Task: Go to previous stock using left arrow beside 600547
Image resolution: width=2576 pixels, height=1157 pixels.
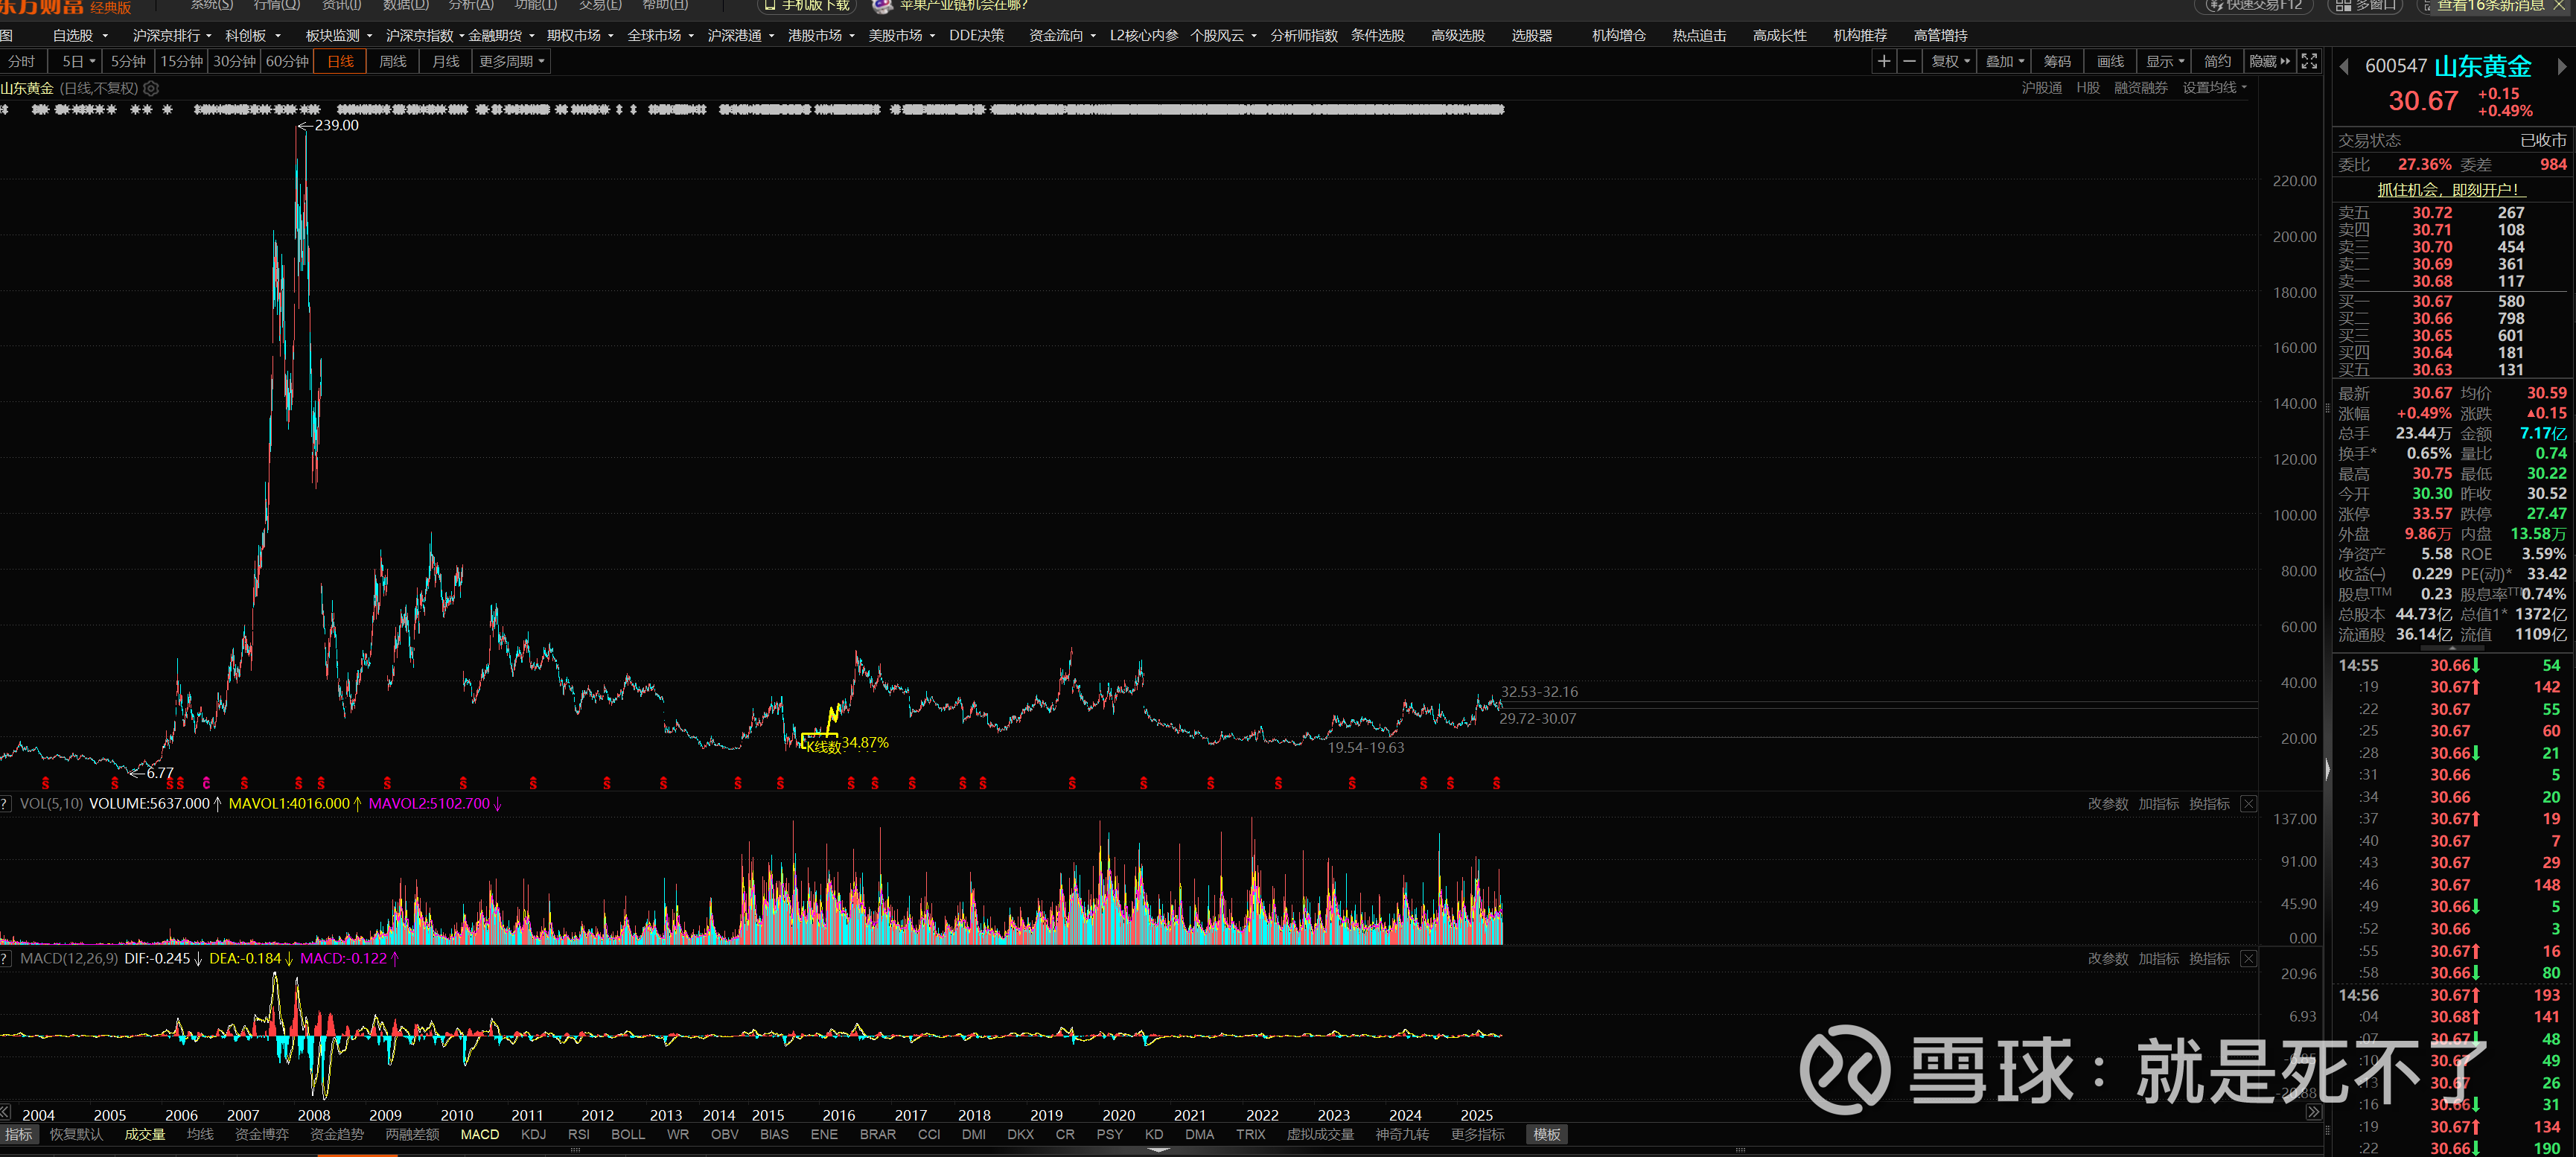Action: pos(2344,67)
